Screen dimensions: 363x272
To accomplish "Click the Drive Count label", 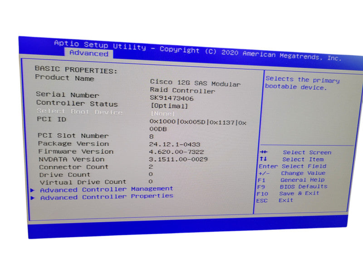I will (64, 175).
